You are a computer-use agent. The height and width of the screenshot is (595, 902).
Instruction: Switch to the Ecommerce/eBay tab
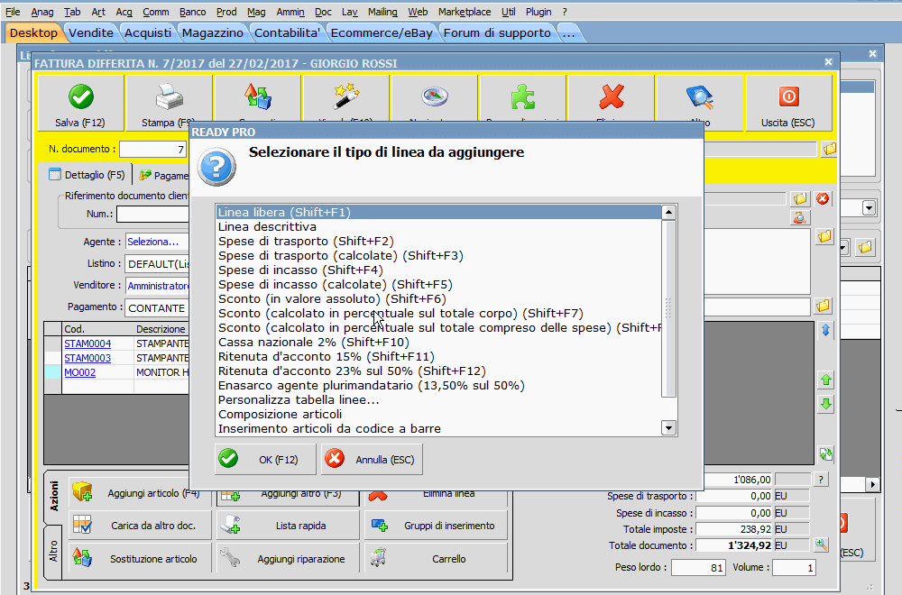coord(382,32)
